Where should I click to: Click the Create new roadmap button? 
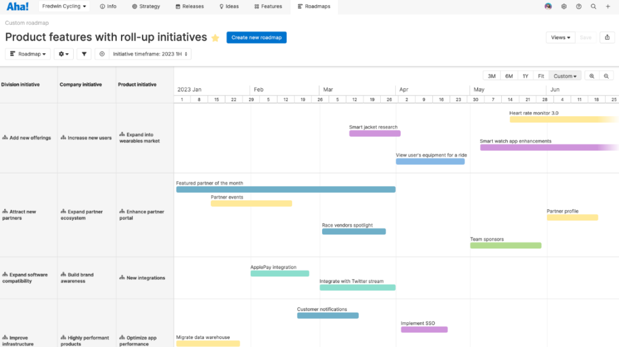point(256,37)
